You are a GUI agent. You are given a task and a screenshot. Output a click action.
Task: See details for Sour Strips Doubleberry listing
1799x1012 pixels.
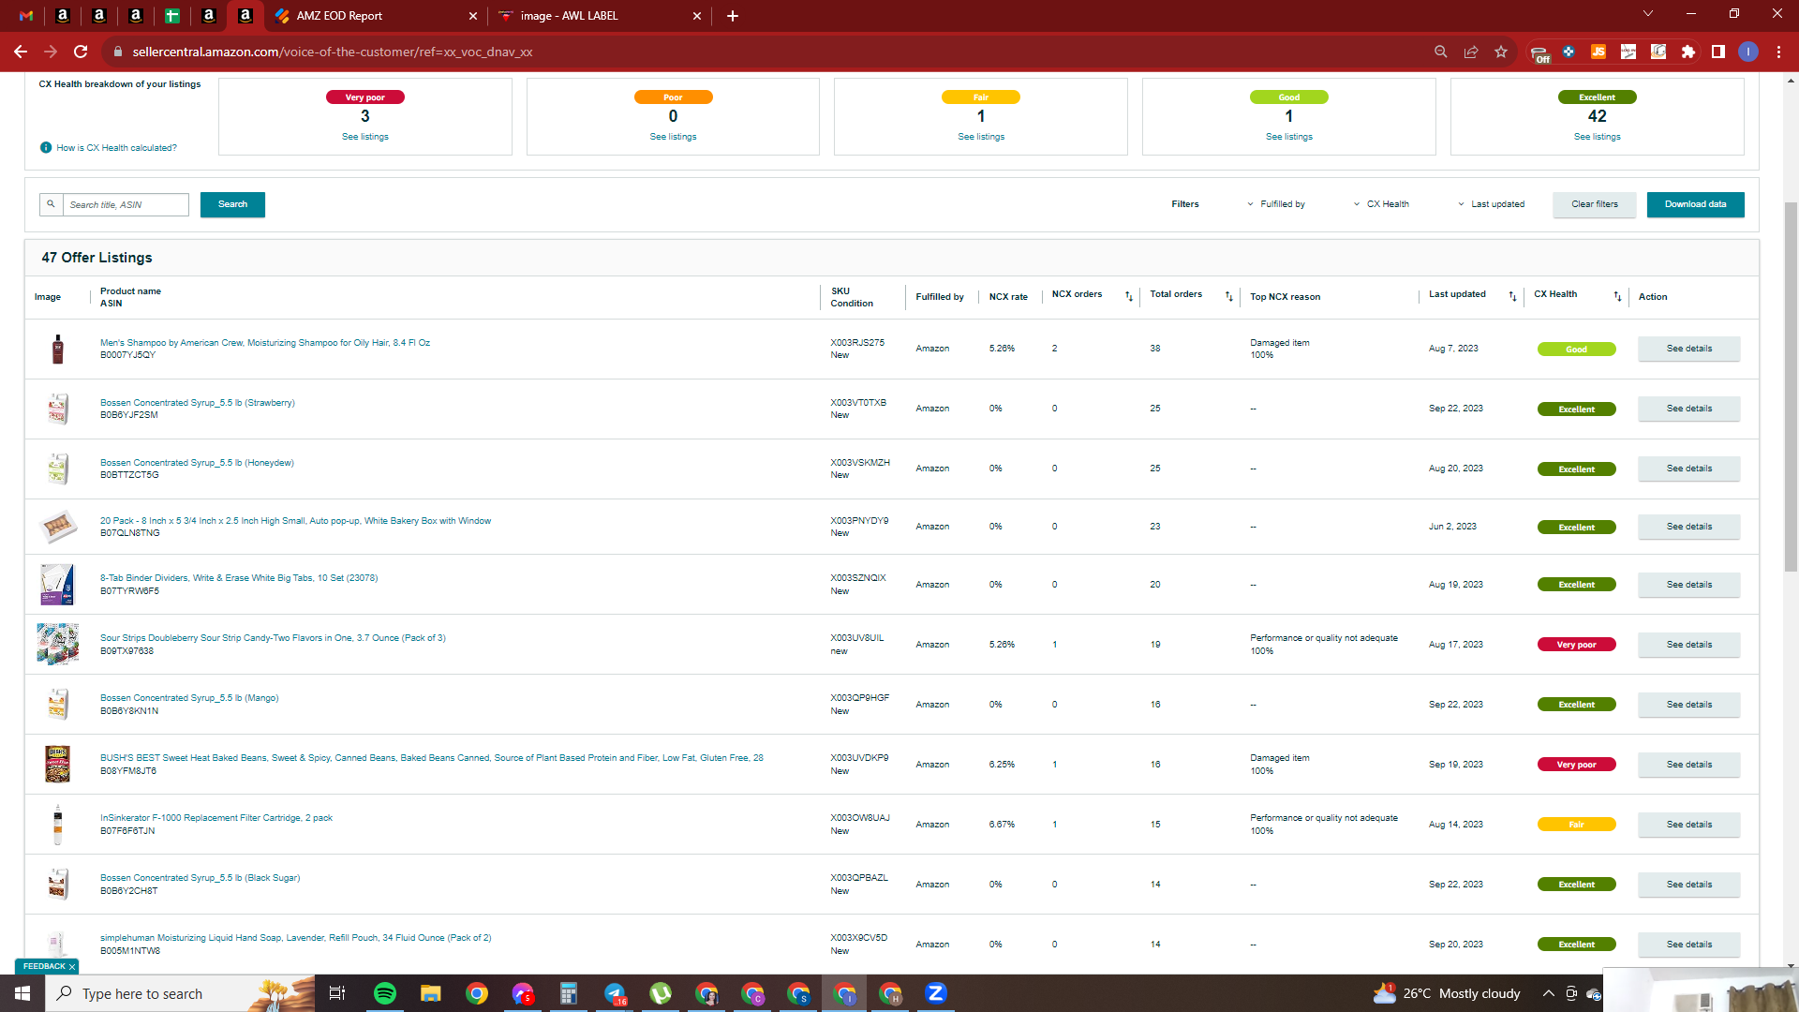(x=1689, y=645)
